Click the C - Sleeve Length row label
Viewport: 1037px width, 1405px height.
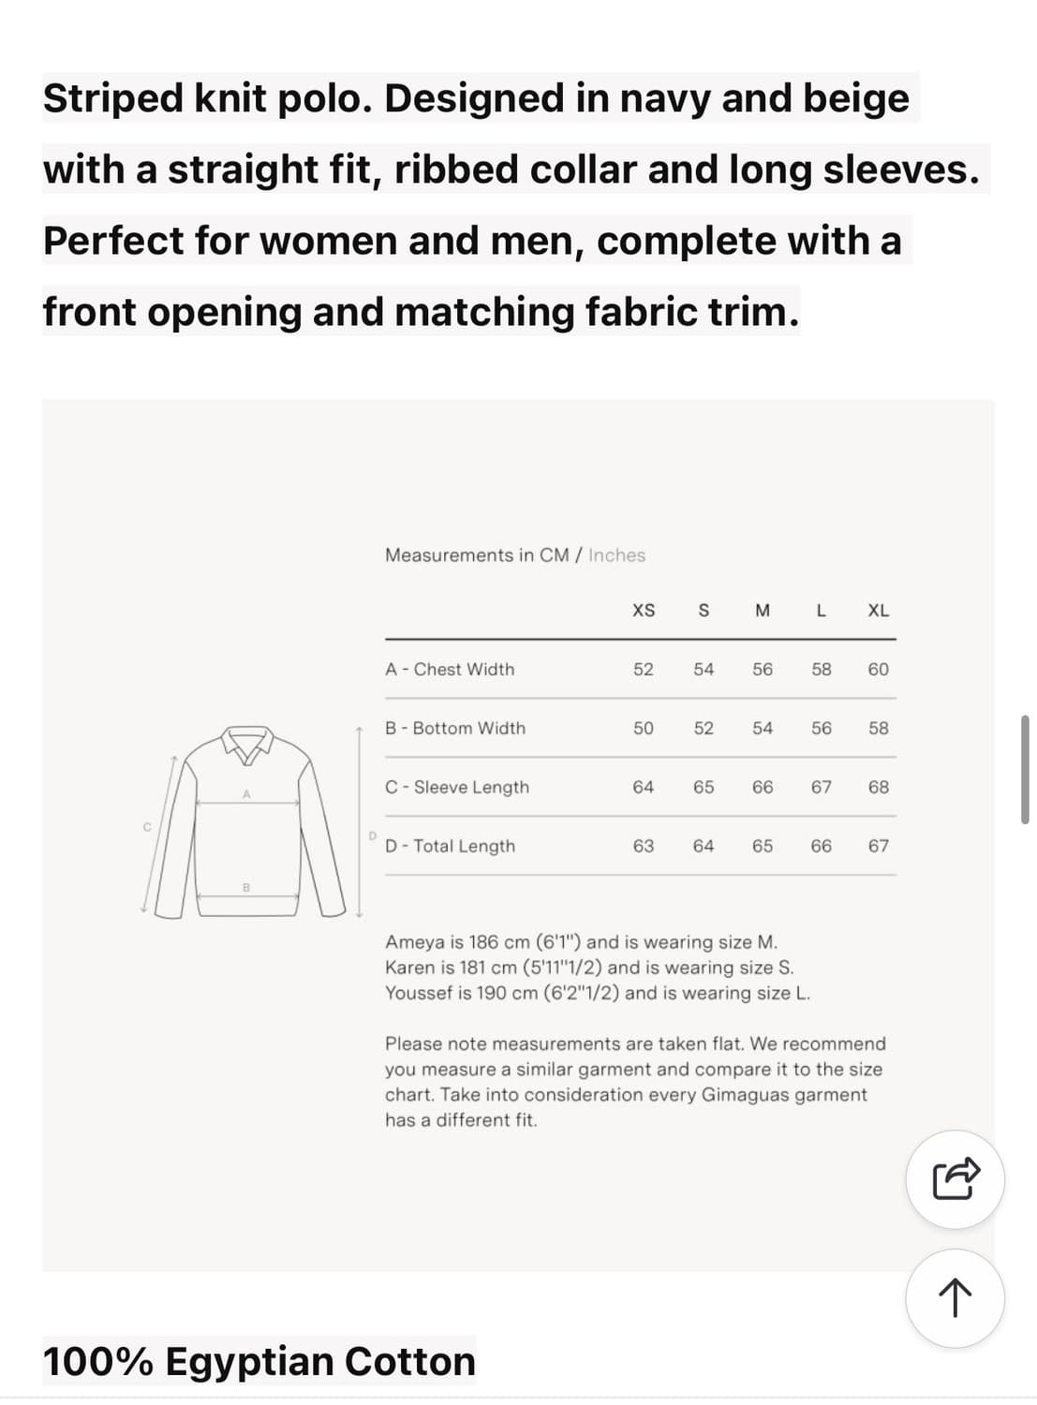click(457, 788)
